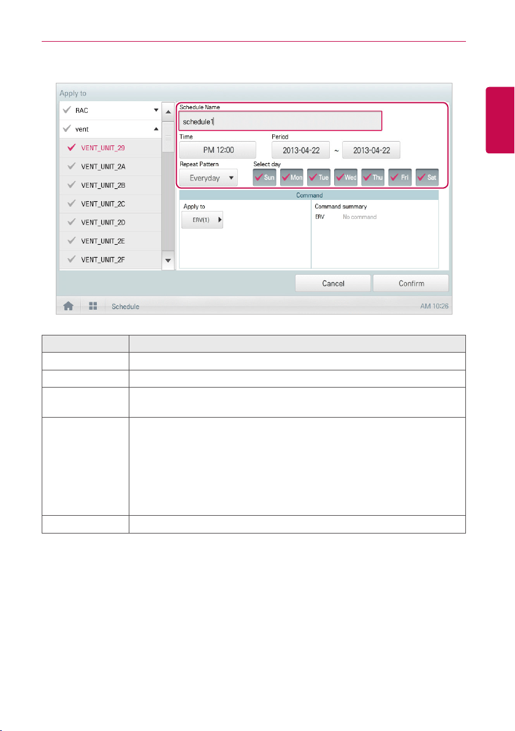Toggle the Sat day button
The width and height of the screenshot is (515, 731).
427,177
